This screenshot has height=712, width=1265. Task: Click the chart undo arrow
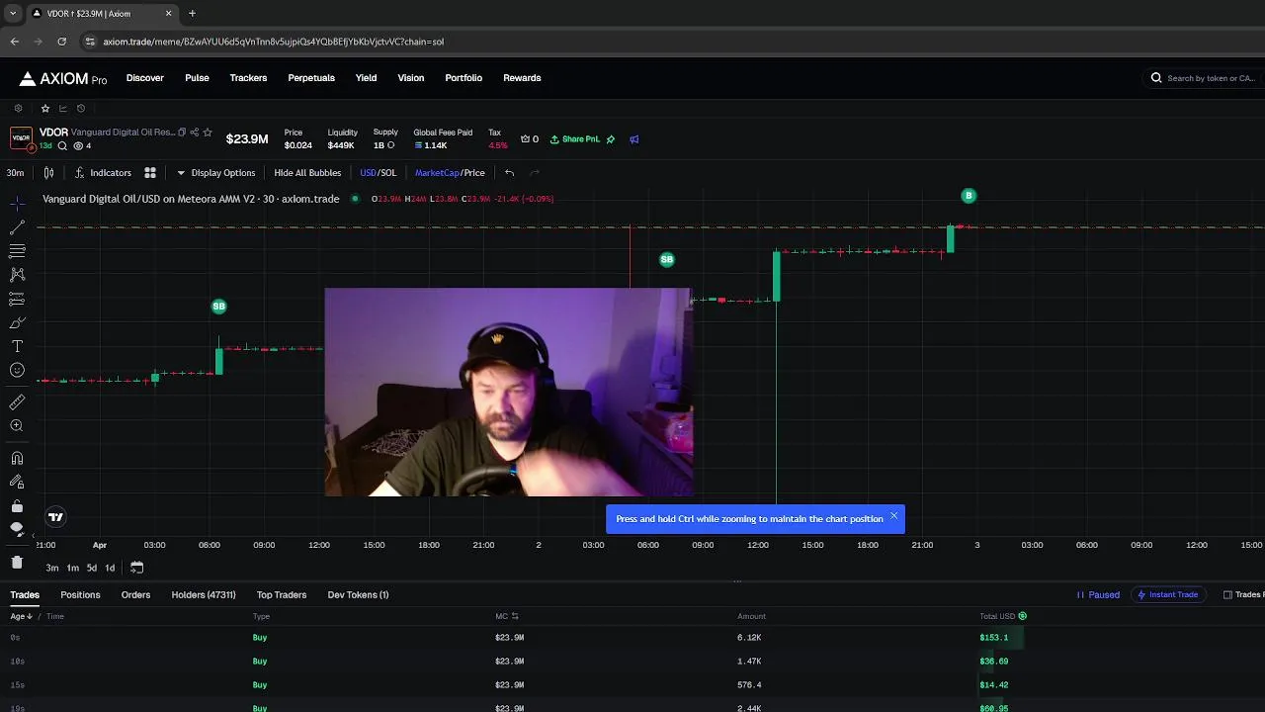pos(509,172)
